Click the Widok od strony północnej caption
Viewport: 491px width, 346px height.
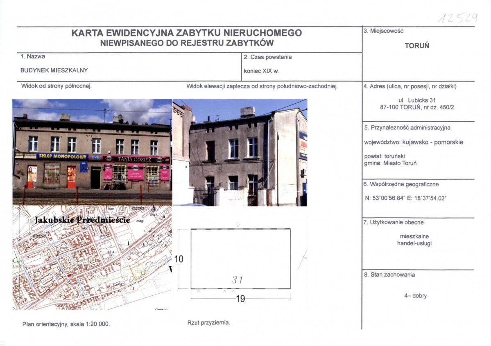pos(57,86)
